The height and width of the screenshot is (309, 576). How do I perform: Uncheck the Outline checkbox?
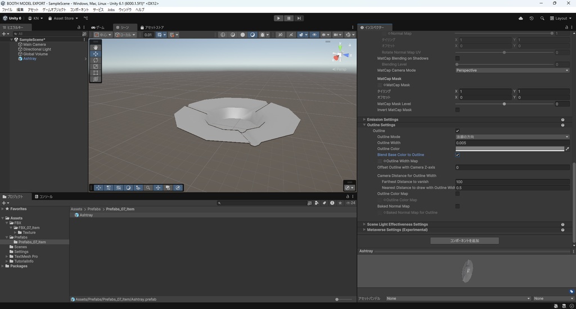point(457,131)
